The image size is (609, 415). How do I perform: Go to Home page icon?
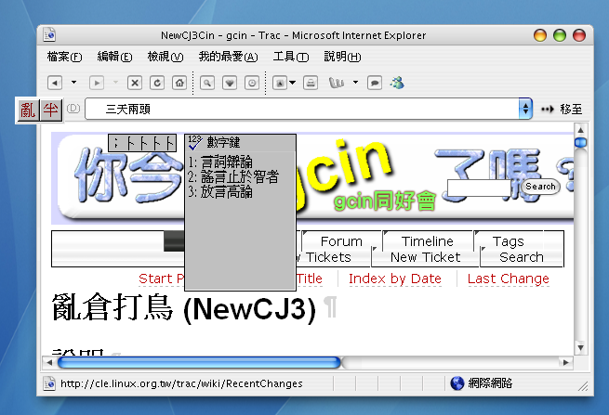[179, 83]
